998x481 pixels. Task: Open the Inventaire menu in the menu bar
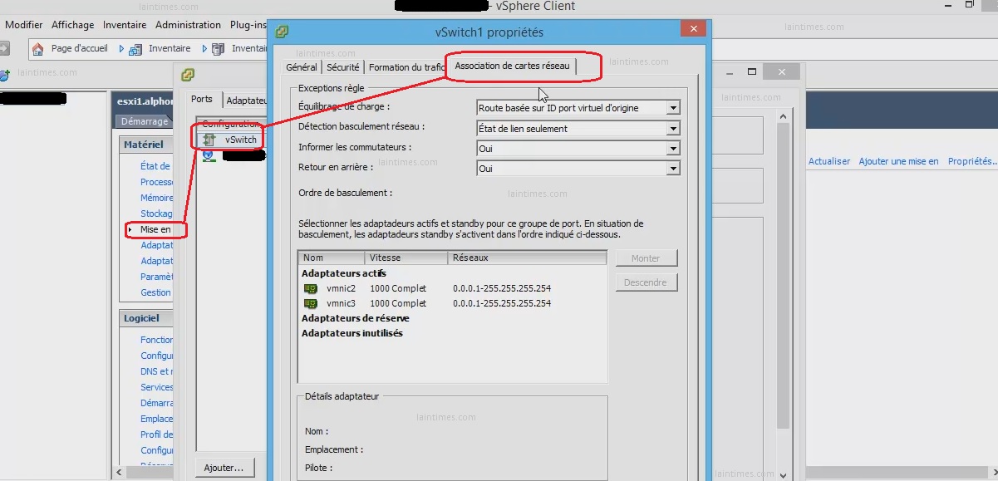point(125,25)
